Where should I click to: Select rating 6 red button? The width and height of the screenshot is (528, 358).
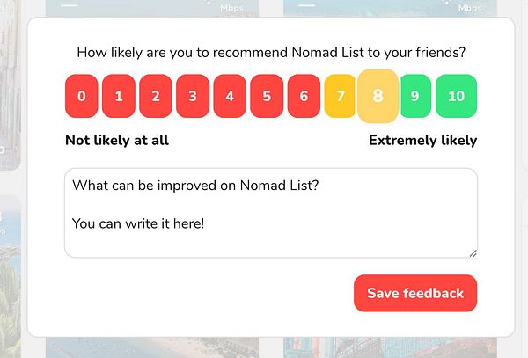point(304,96)
